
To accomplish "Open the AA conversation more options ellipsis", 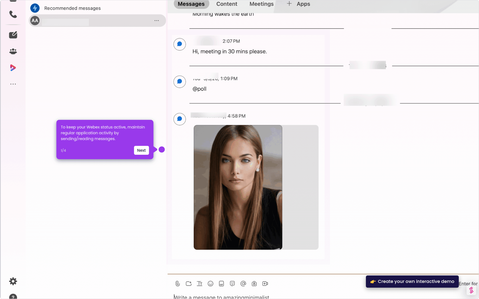I will pos(157,20).
